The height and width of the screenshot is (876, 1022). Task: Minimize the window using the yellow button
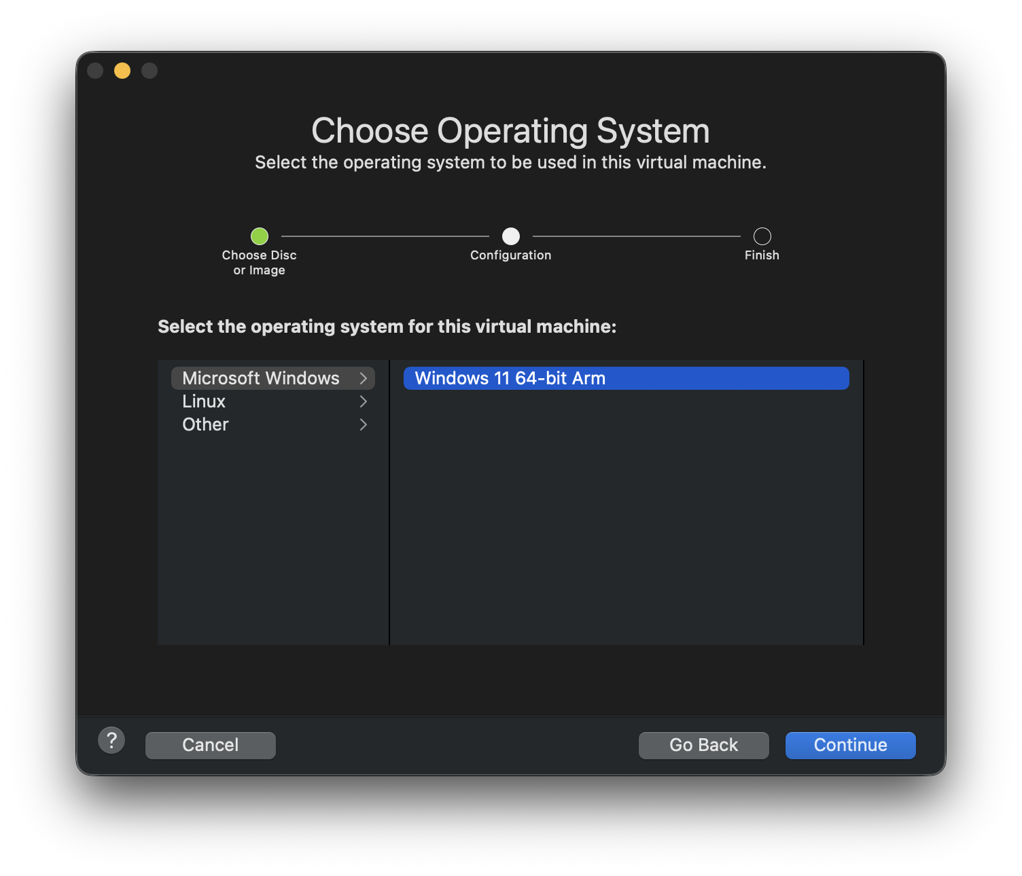click(122, 71)
